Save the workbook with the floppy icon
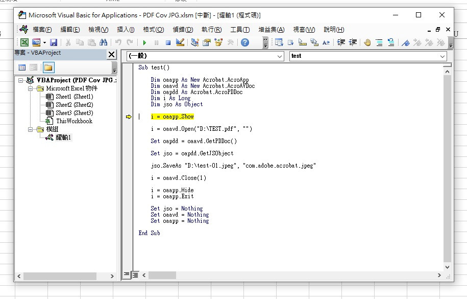 coord(54,42)
